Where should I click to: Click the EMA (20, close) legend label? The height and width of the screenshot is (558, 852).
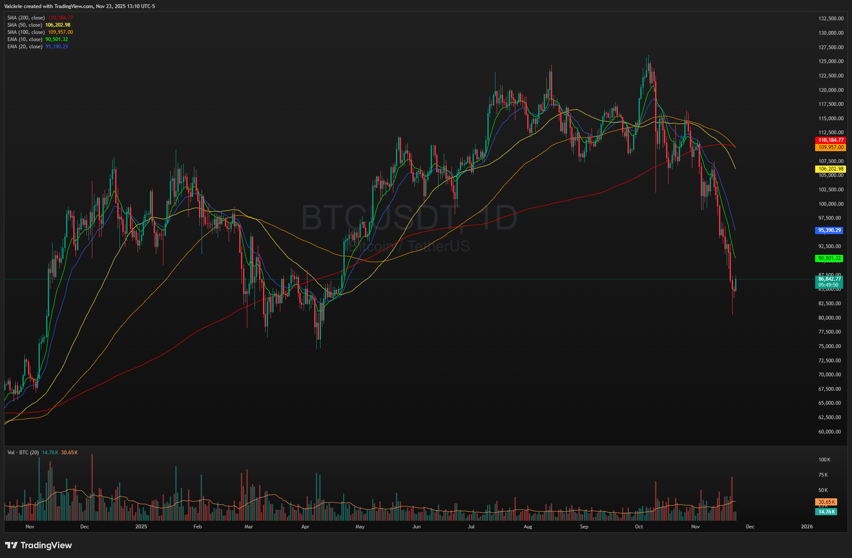pos(25,47)
